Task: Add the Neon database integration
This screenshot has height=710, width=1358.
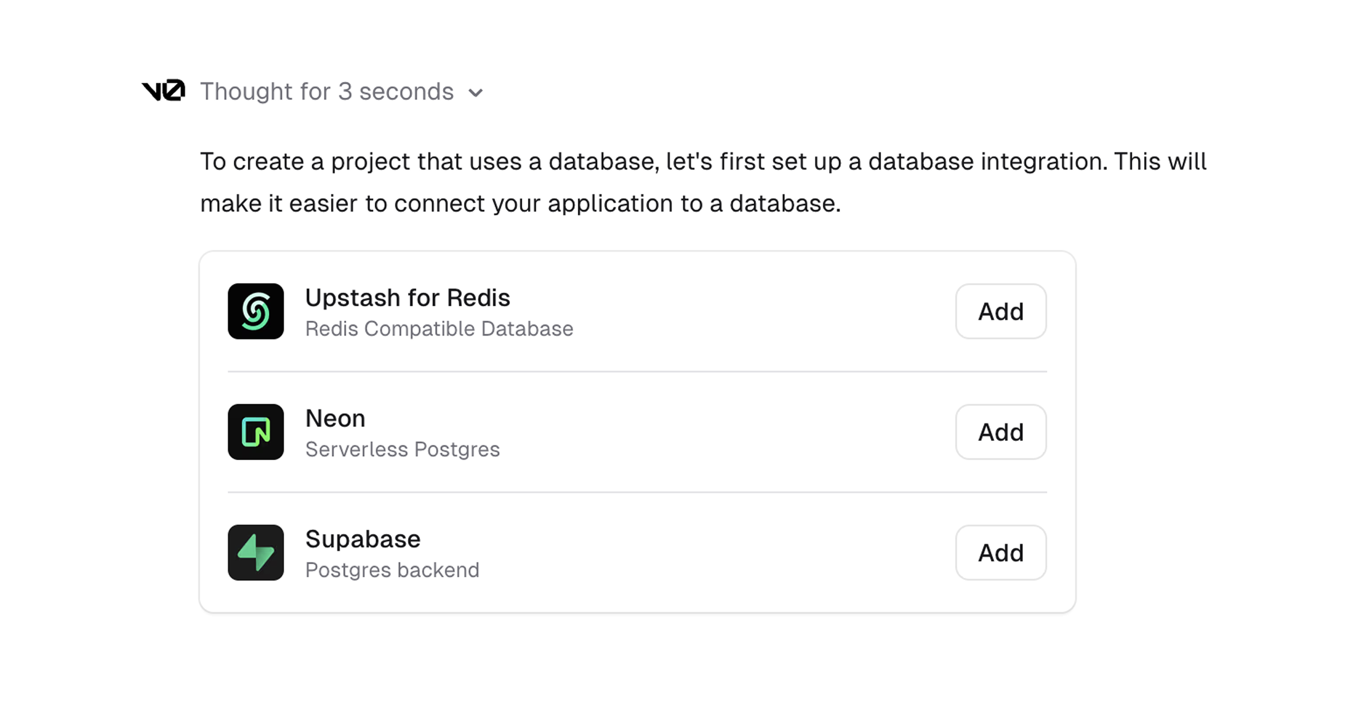Action: click(1000, 432)
